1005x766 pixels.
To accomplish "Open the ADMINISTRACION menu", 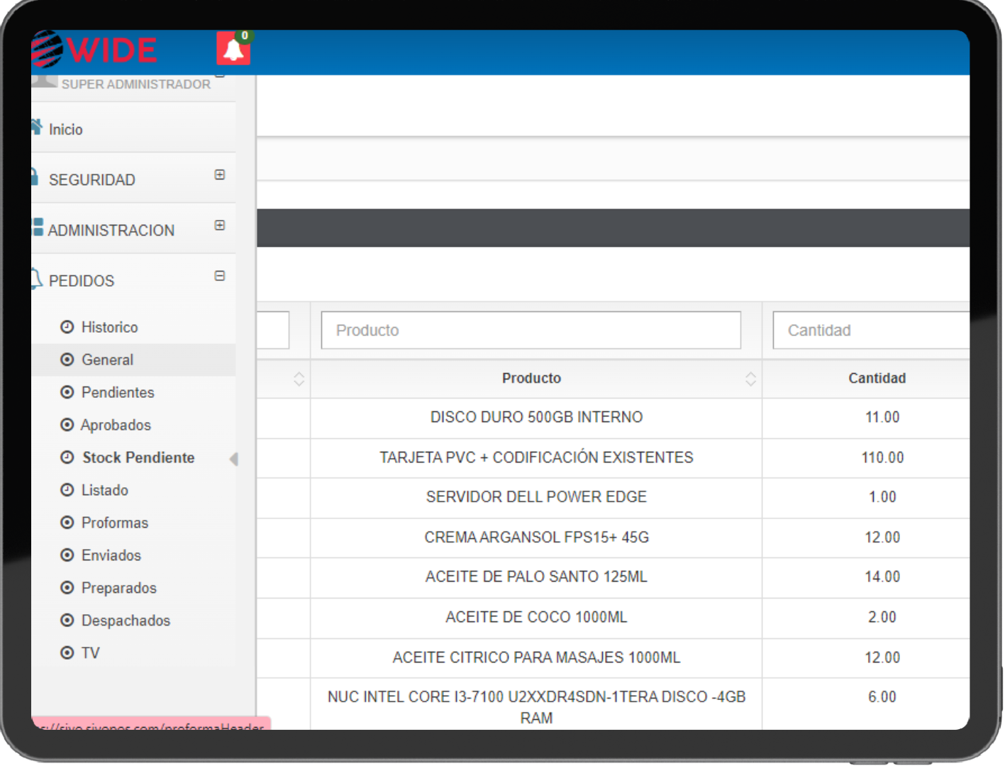I will 111,230.
